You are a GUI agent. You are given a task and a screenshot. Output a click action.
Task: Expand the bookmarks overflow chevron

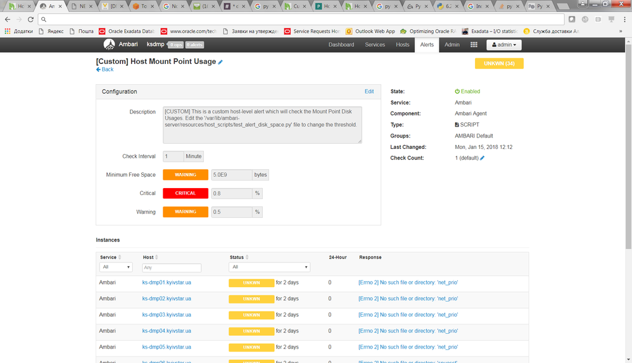click(x=621, y=31)
